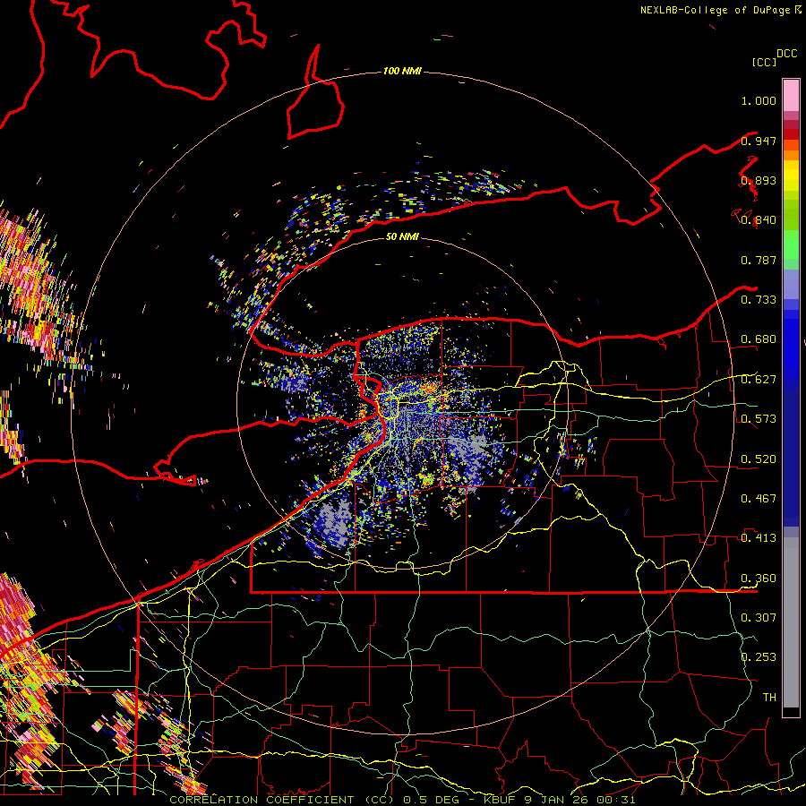Image resolution: width=806 pixels, height=806 pixels.
Task: Click the 0.573 legend value
Action: point(759,419)
